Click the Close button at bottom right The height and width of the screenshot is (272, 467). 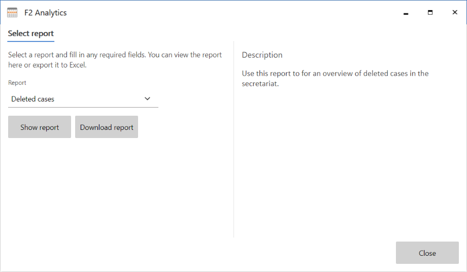[427, 253]
